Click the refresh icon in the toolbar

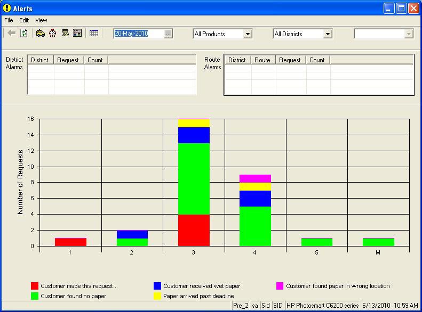[x=23, y=33]
